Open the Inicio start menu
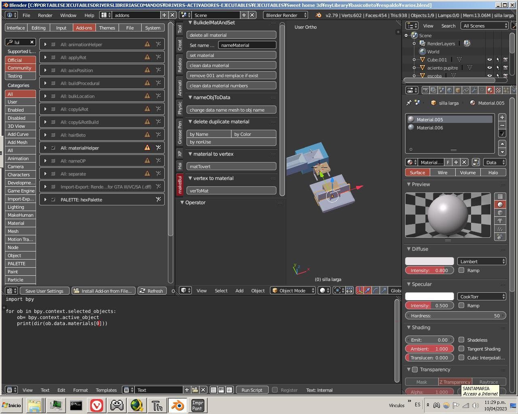518x414 pixels. pos(11,405)
